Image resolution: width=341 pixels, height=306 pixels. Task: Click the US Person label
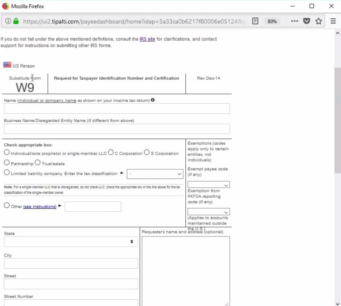[24, 66]
